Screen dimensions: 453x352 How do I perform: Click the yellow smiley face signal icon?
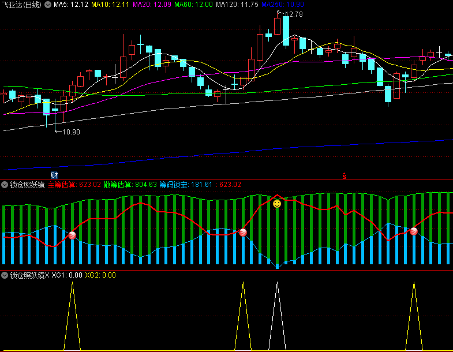pos(277,204)
